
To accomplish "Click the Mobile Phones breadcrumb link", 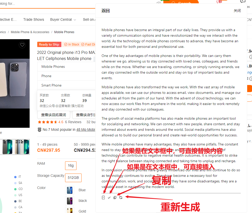I will [64, 32].
